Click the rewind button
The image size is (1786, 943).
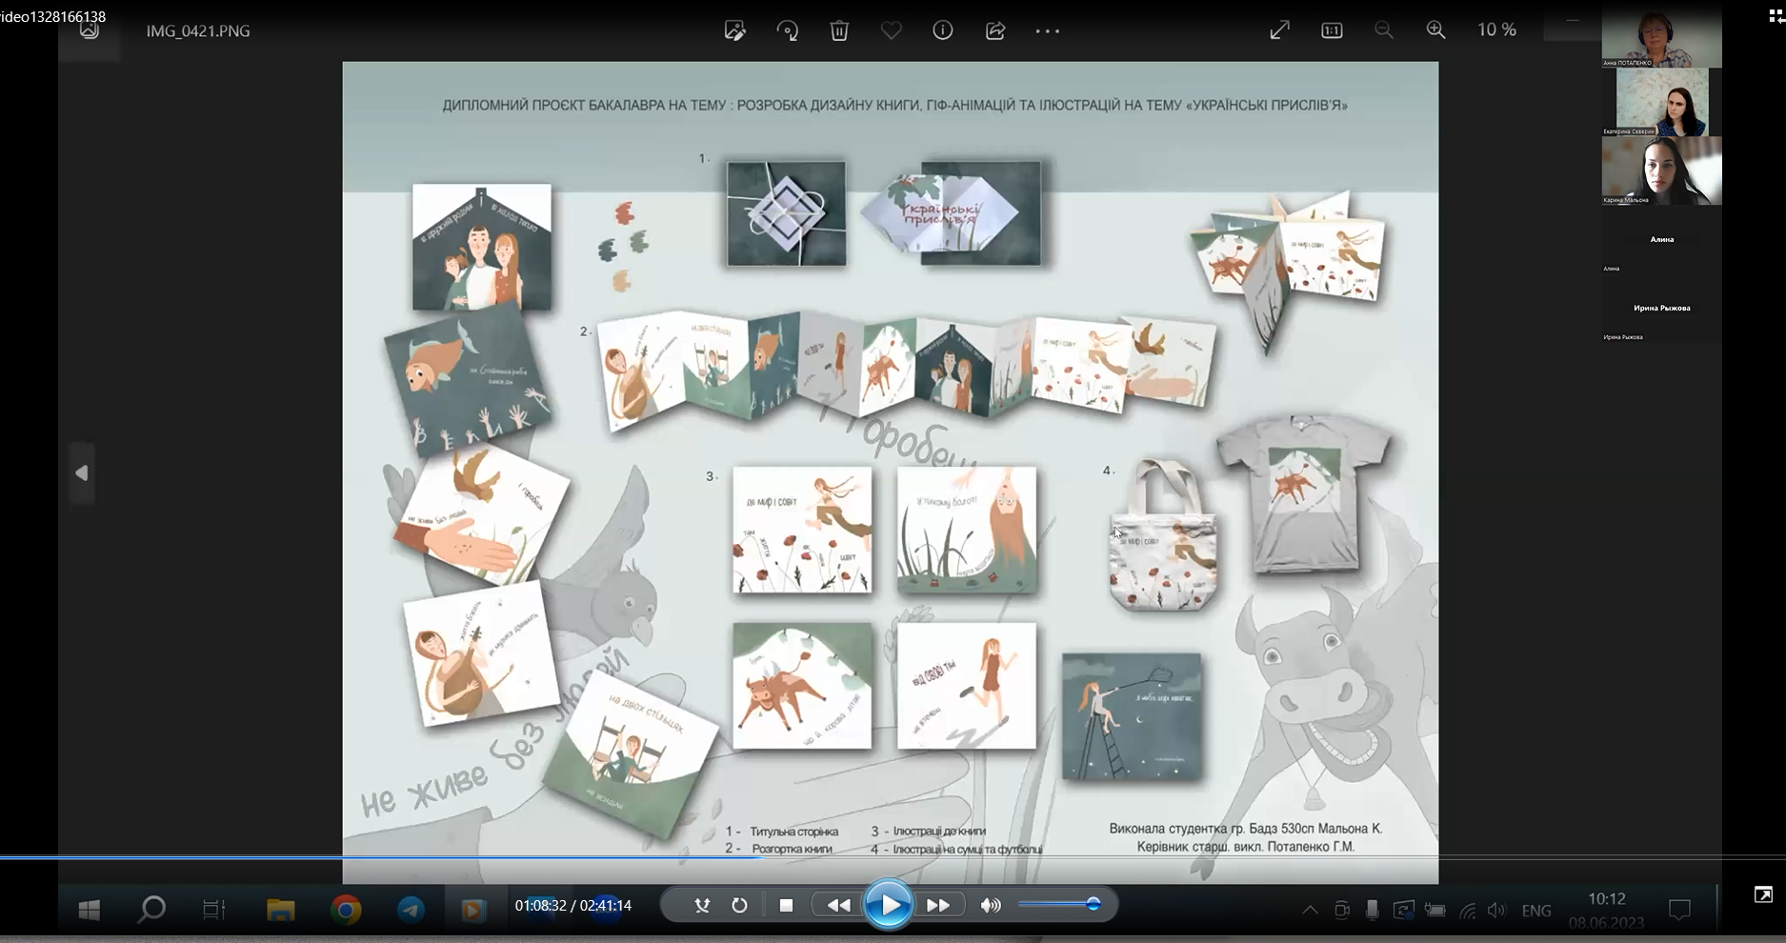point(838,906)
